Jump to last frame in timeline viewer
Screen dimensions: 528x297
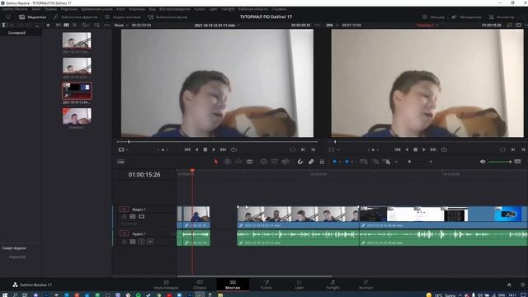[433, 149]
